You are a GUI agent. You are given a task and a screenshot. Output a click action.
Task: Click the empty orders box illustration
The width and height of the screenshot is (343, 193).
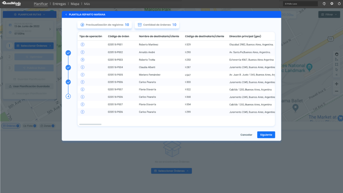(x=172, y=149)
